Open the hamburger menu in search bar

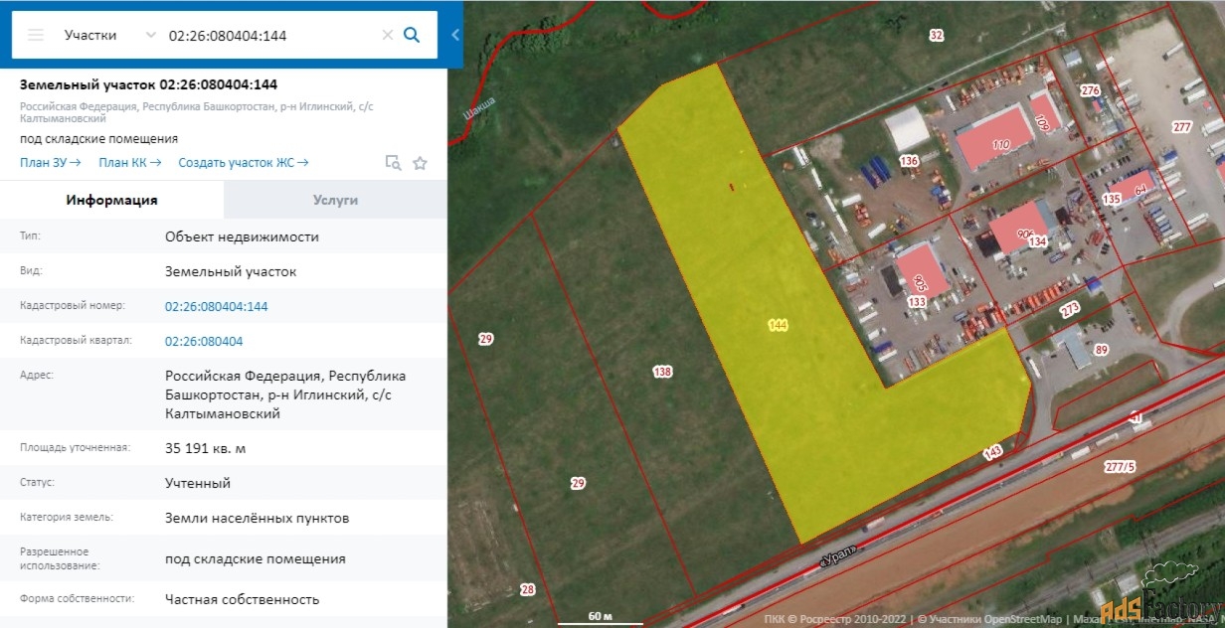click(36, 35)
